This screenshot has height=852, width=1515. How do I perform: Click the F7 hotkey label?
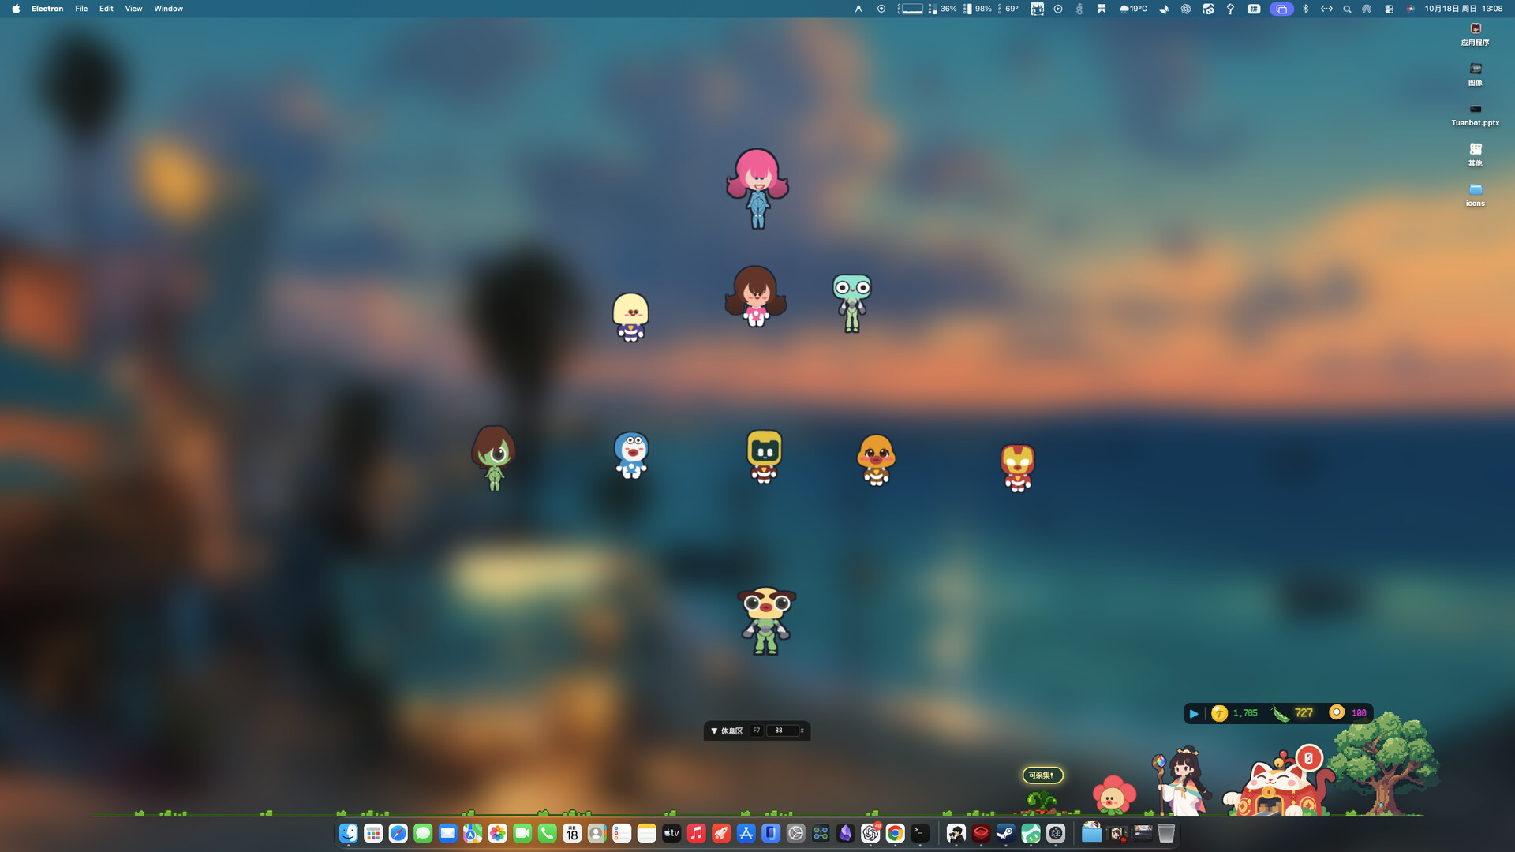point(756,731)
